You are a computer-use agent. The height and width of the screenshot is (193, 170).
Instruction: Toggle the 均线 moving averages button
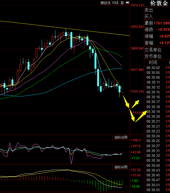click(115, 3)
